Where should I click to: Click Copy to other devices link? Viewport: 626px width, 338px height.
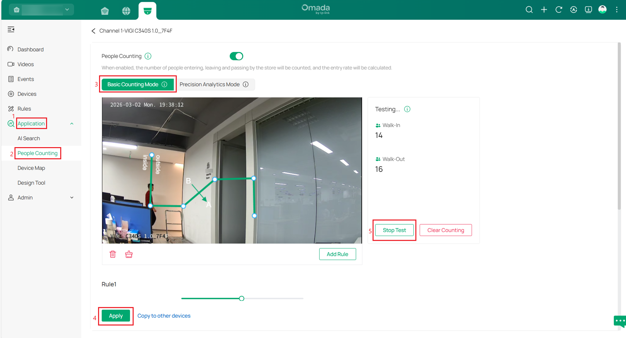click(164, 316)
